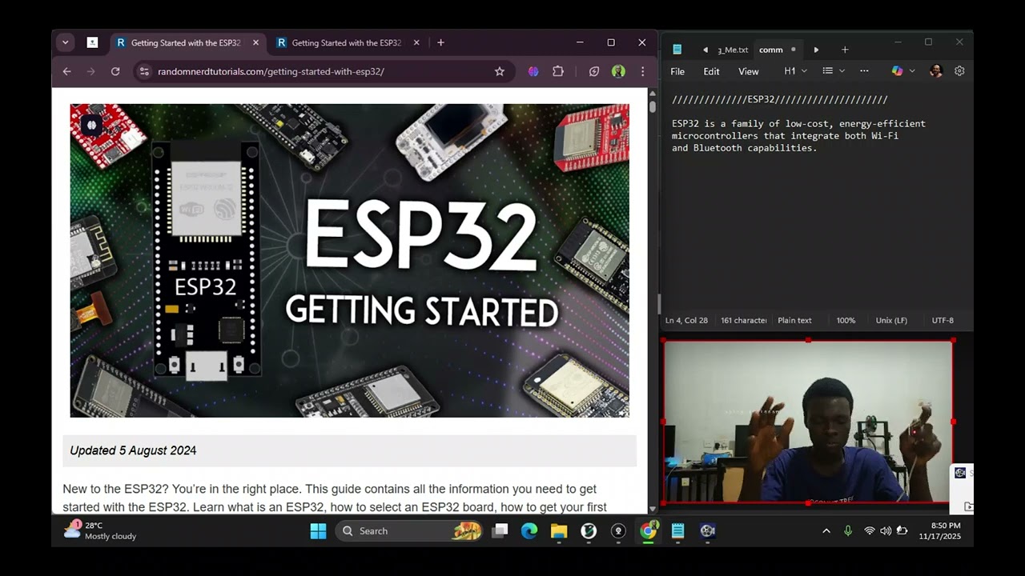Launch Microsoft Edge from taskbar
This screenshot has width=1025, height=576.
(x=529, y=531)
